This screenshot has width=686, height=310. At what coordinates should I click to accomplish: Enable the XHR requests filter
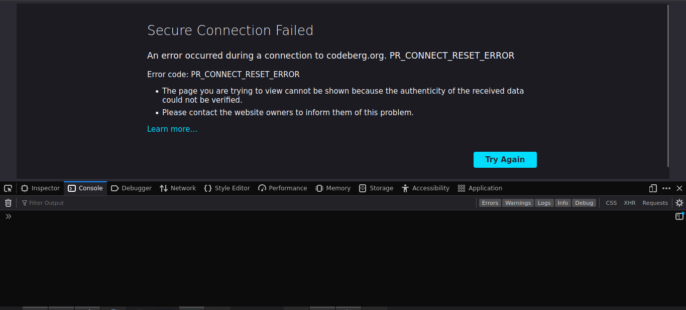click(x=629, y=202)
